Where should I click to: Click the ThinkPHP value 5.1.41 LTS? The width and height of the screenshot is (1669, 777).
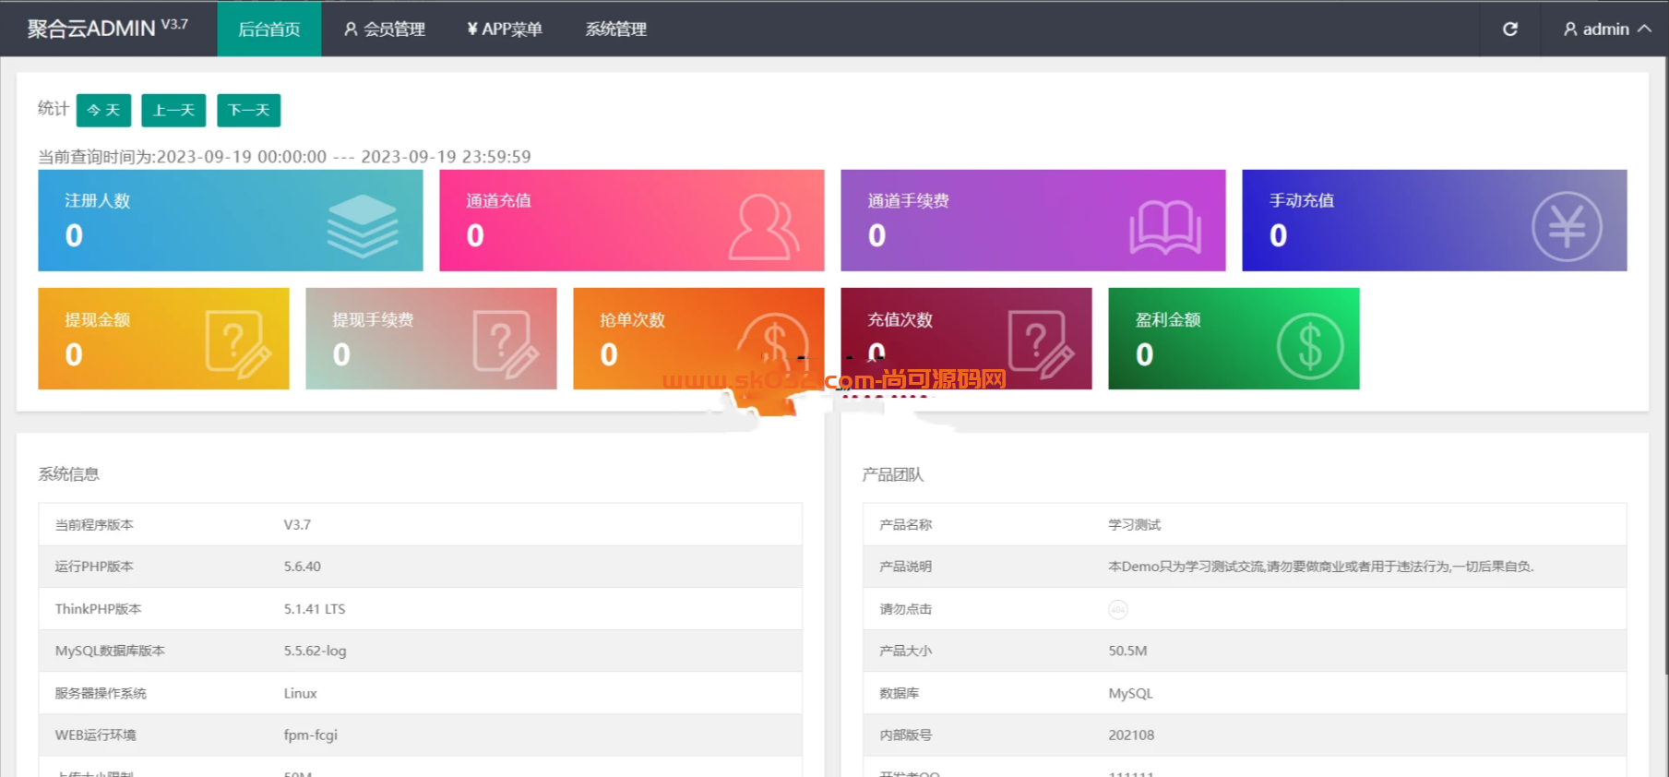click(314, 609)
